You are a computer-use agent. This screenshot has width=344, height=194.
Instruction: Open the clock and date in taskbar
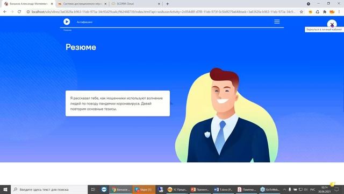pyautogui.click(x=325, y=189)
